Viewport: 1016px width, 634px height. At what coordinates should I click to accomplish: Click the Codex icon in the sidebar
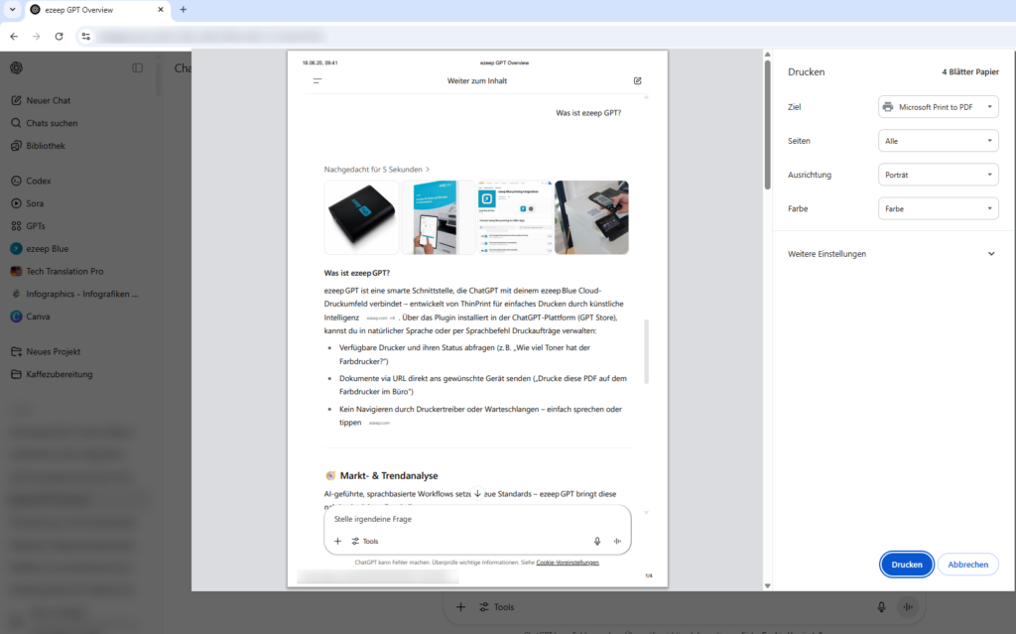pos(16,181)
